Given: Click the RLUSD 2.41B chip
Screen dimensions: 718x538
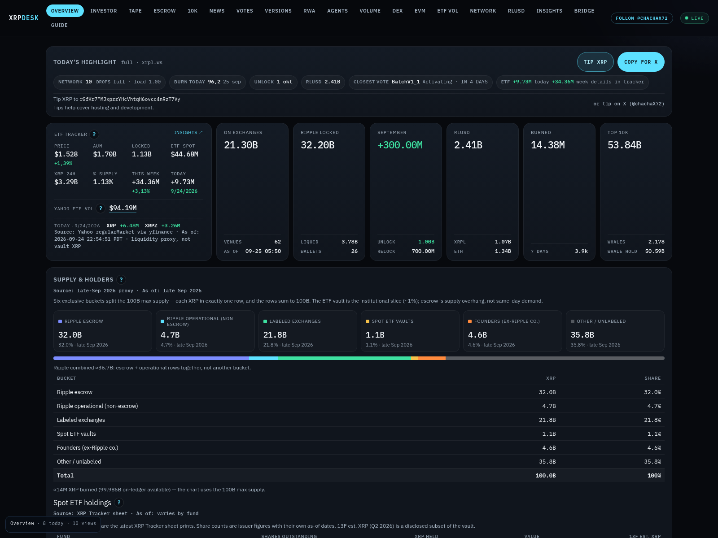Looking at the screenshot, I should 323,82.
